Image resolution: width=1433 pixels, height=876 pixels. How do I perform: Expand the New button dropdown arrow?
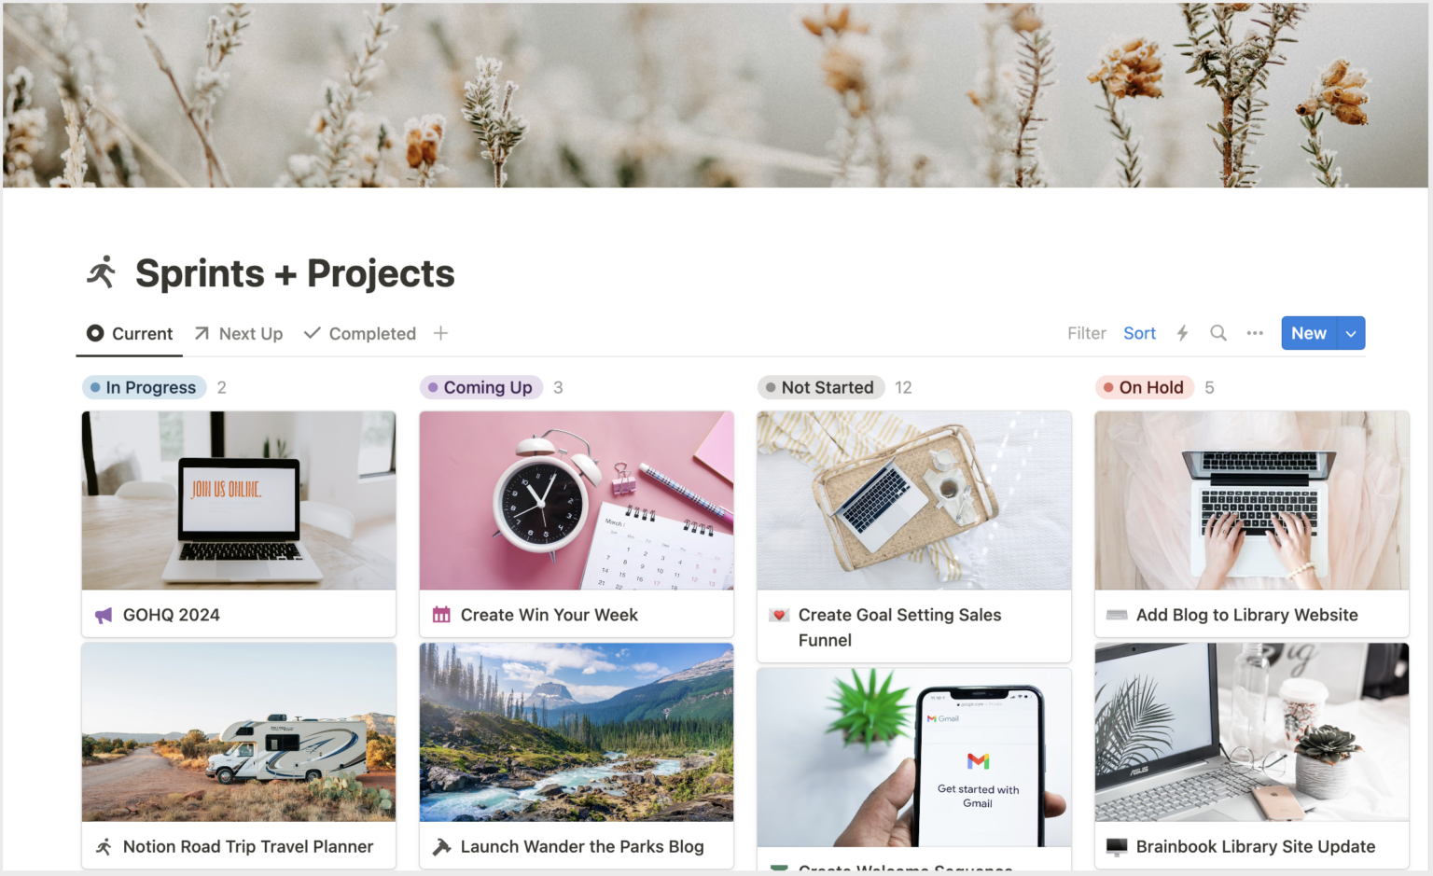tap(1351, 333)
